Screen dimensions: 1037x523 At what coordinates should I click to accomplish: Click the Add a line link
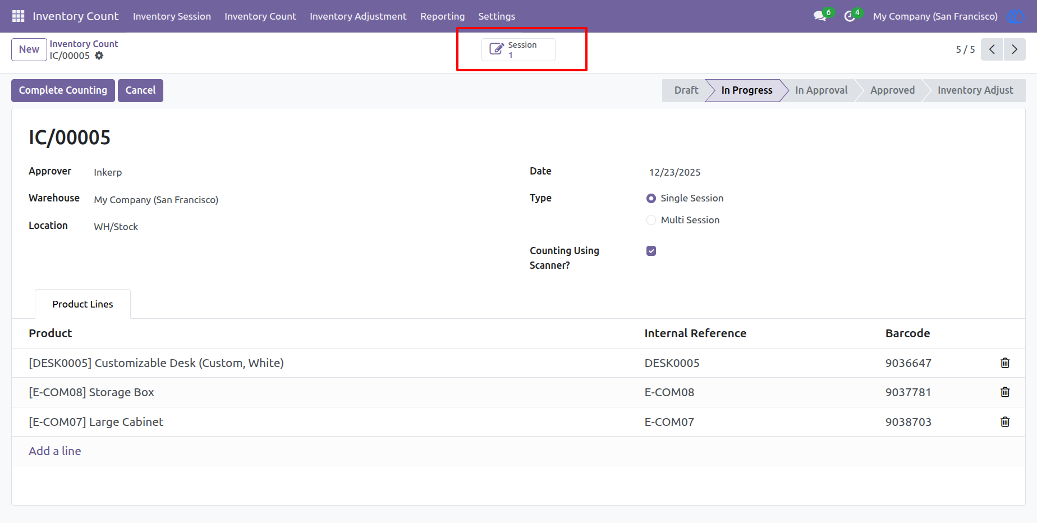coord(55,451)
